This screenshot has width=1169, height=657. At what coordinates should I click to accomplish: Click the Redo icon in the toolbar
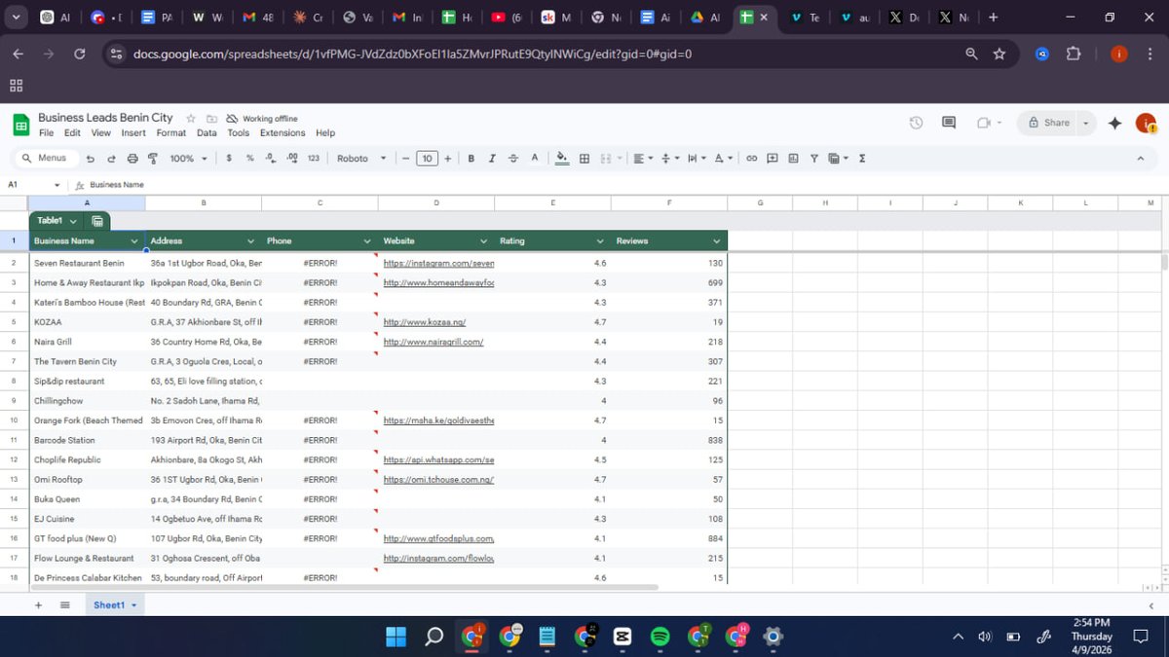pos(111,159)
